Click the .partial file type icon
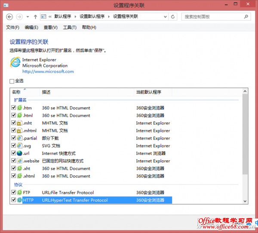This screenshot has height=233, width=258. click(x=20, y=138)
